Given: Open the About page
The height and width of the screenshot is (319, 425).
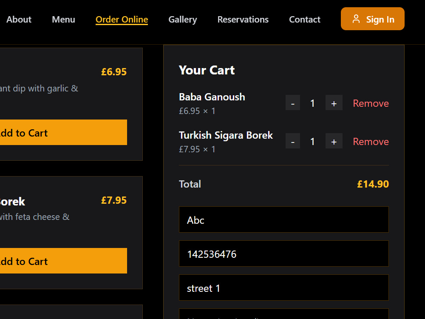Looking at the screenshot, I should (x=19, y=20).
